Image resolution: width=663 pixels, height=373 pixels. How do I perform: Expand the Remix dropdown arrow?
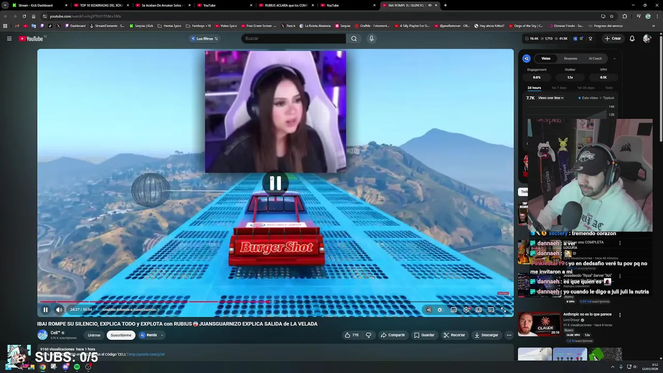[x=162, y=335]
